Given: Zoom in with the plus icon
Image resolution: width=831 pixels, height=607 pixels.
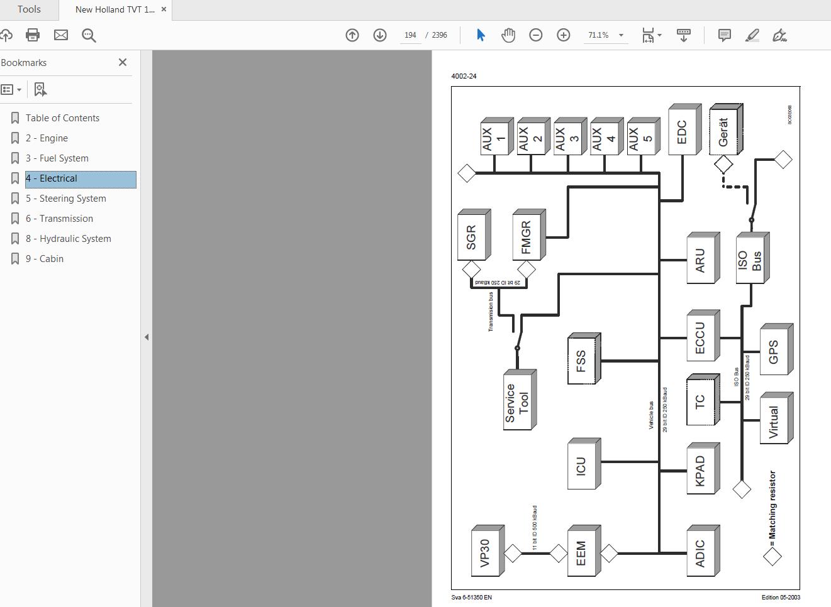Looking at the screenshot, I should click(x=564, y=35).
